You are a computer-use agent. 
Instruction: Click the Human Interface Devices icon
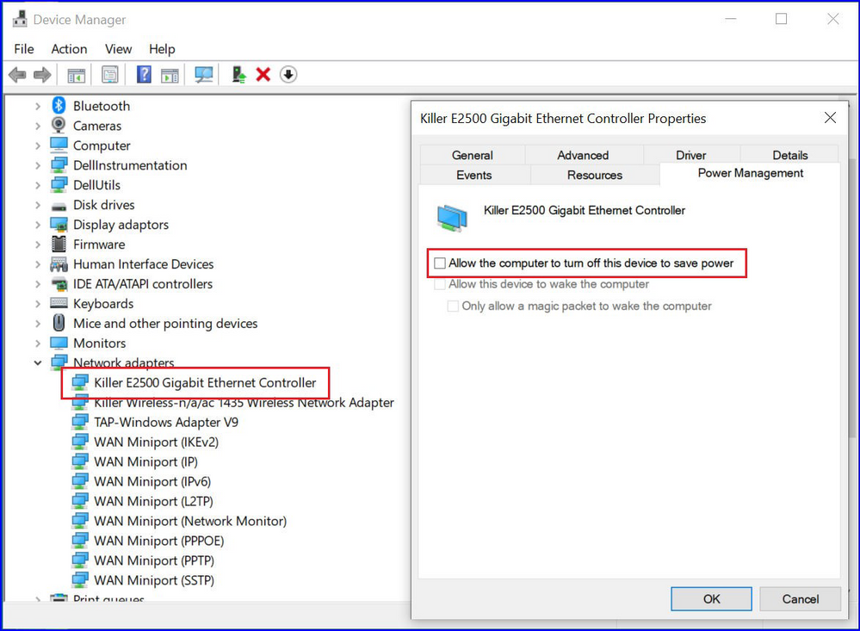coord(59,264)
